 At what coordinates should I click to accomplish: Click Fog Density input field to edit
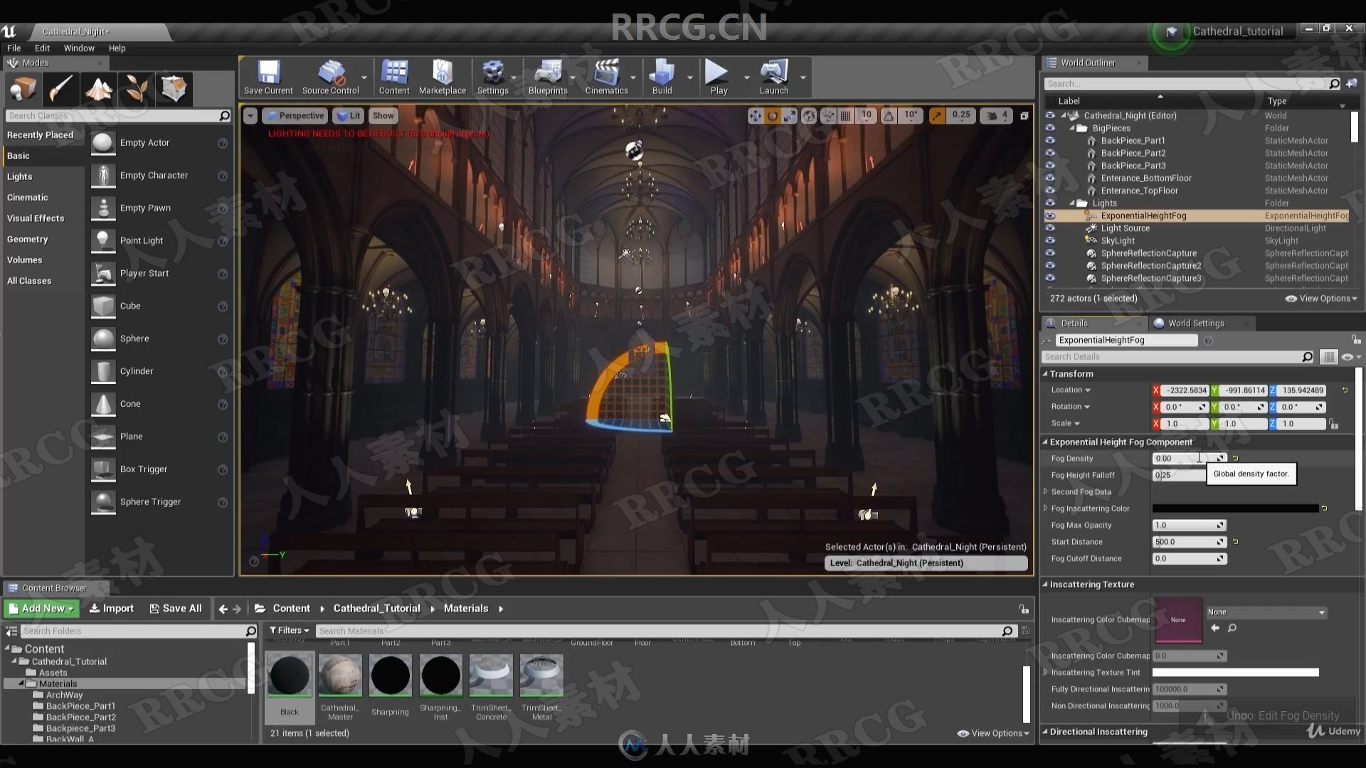tap(1178, 459)
